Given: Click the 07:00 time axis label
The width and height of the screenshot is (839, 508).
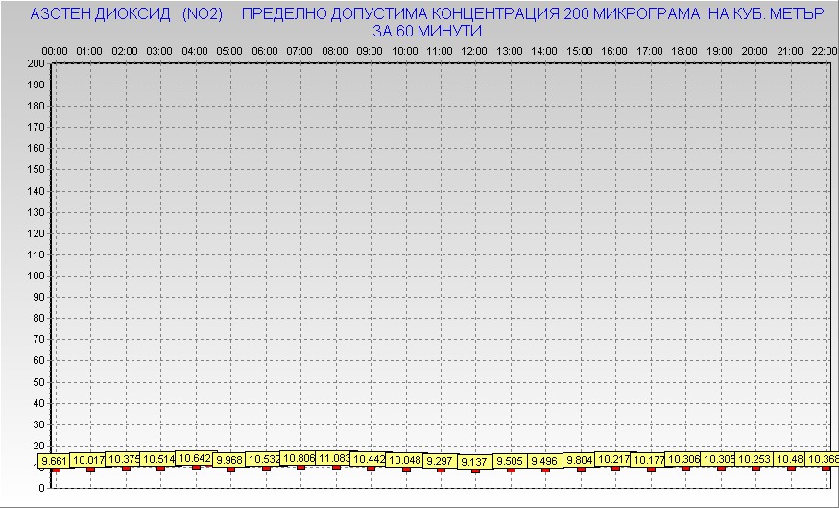Looking at the screenshot, I should pyautogui.click(x=300, y=50).
